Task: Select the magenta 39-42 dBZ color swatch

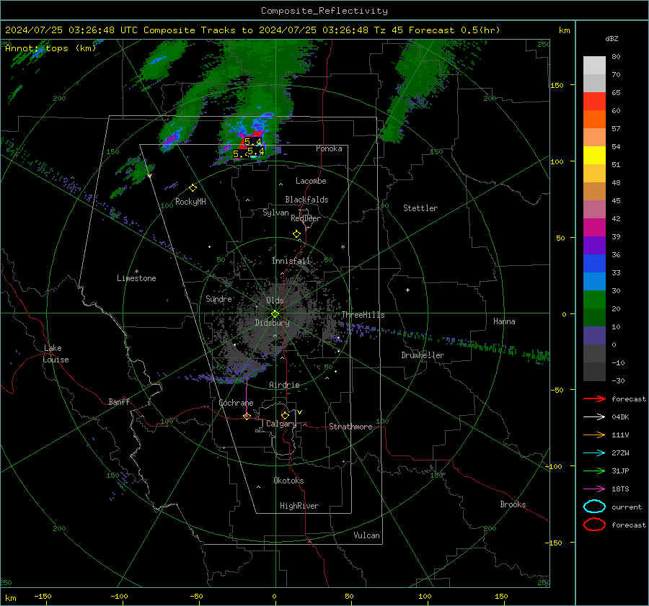Action: point(594,228)
